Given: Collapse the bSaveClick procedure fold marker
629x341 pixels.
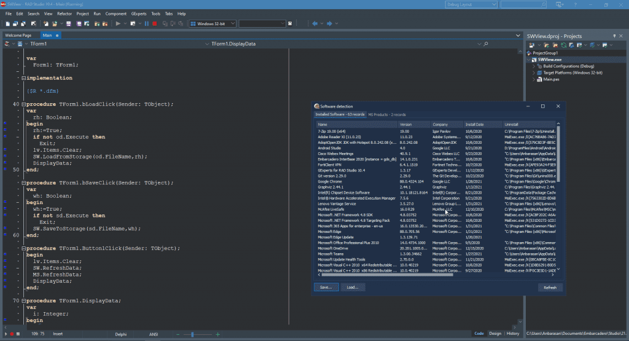Looking at the screenshot, I should pyautogui.click(x=24, y=182).
